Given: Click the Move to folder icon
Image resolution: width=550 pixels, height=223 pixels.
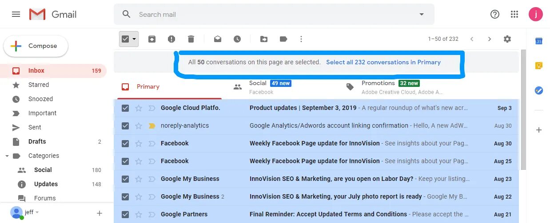Looking at the screenshot, I should [x=264, y=39].
